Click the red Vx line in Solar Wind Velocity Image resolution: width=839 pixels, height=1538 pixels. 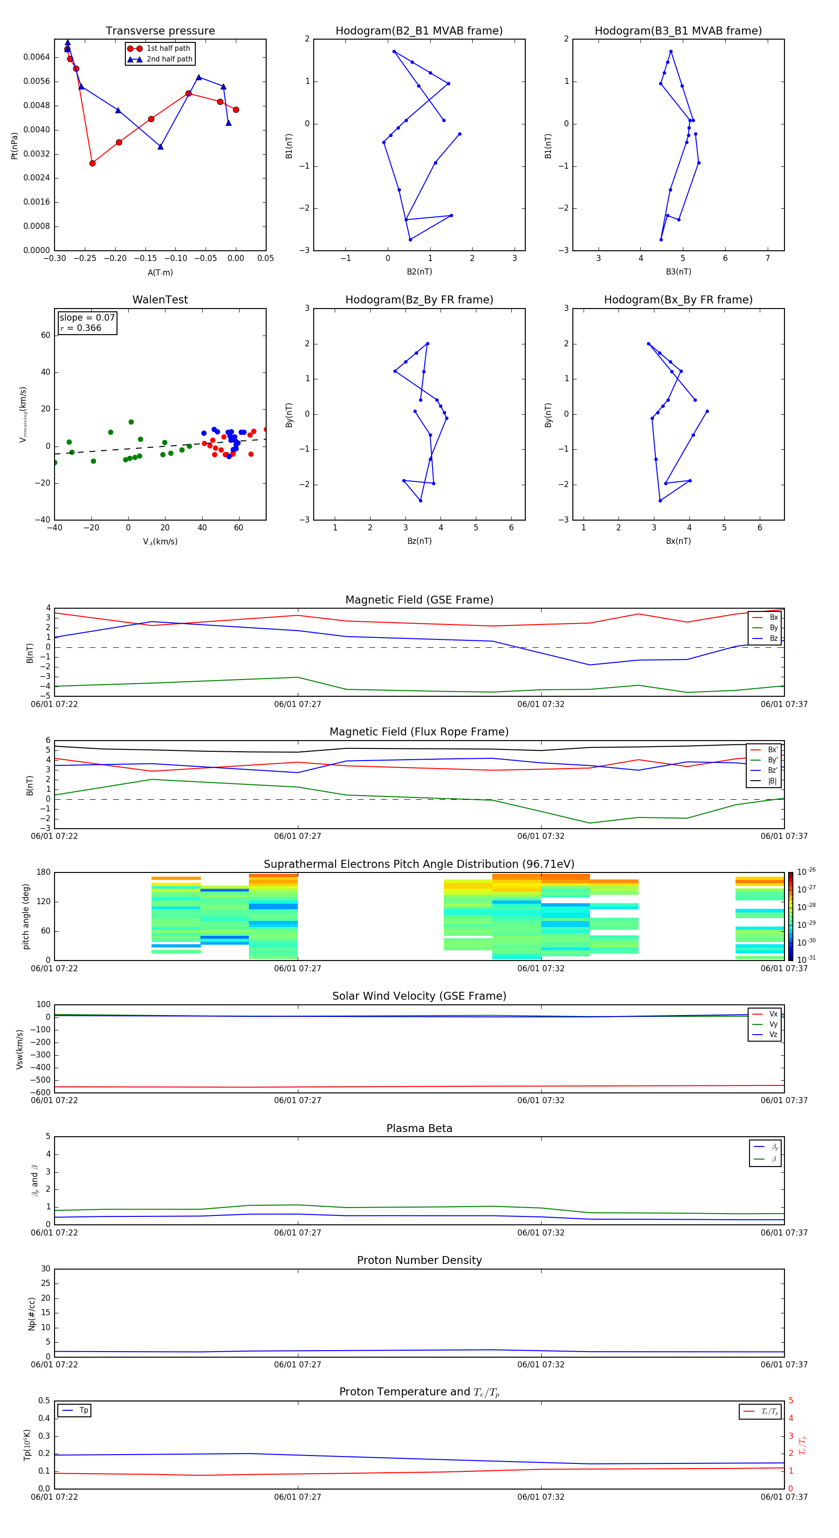(x=419, y=1087)
